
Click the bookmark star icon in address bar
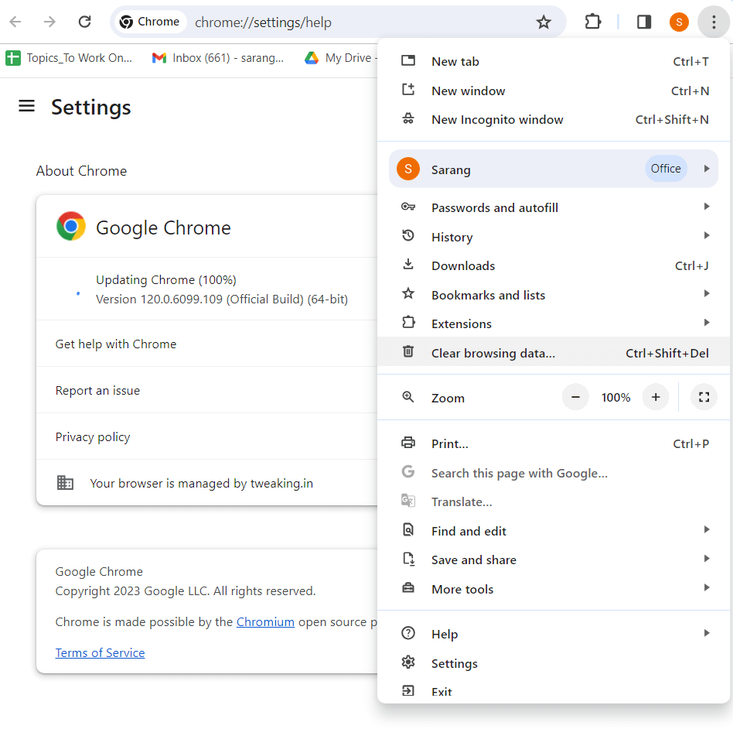pos(544,22)
